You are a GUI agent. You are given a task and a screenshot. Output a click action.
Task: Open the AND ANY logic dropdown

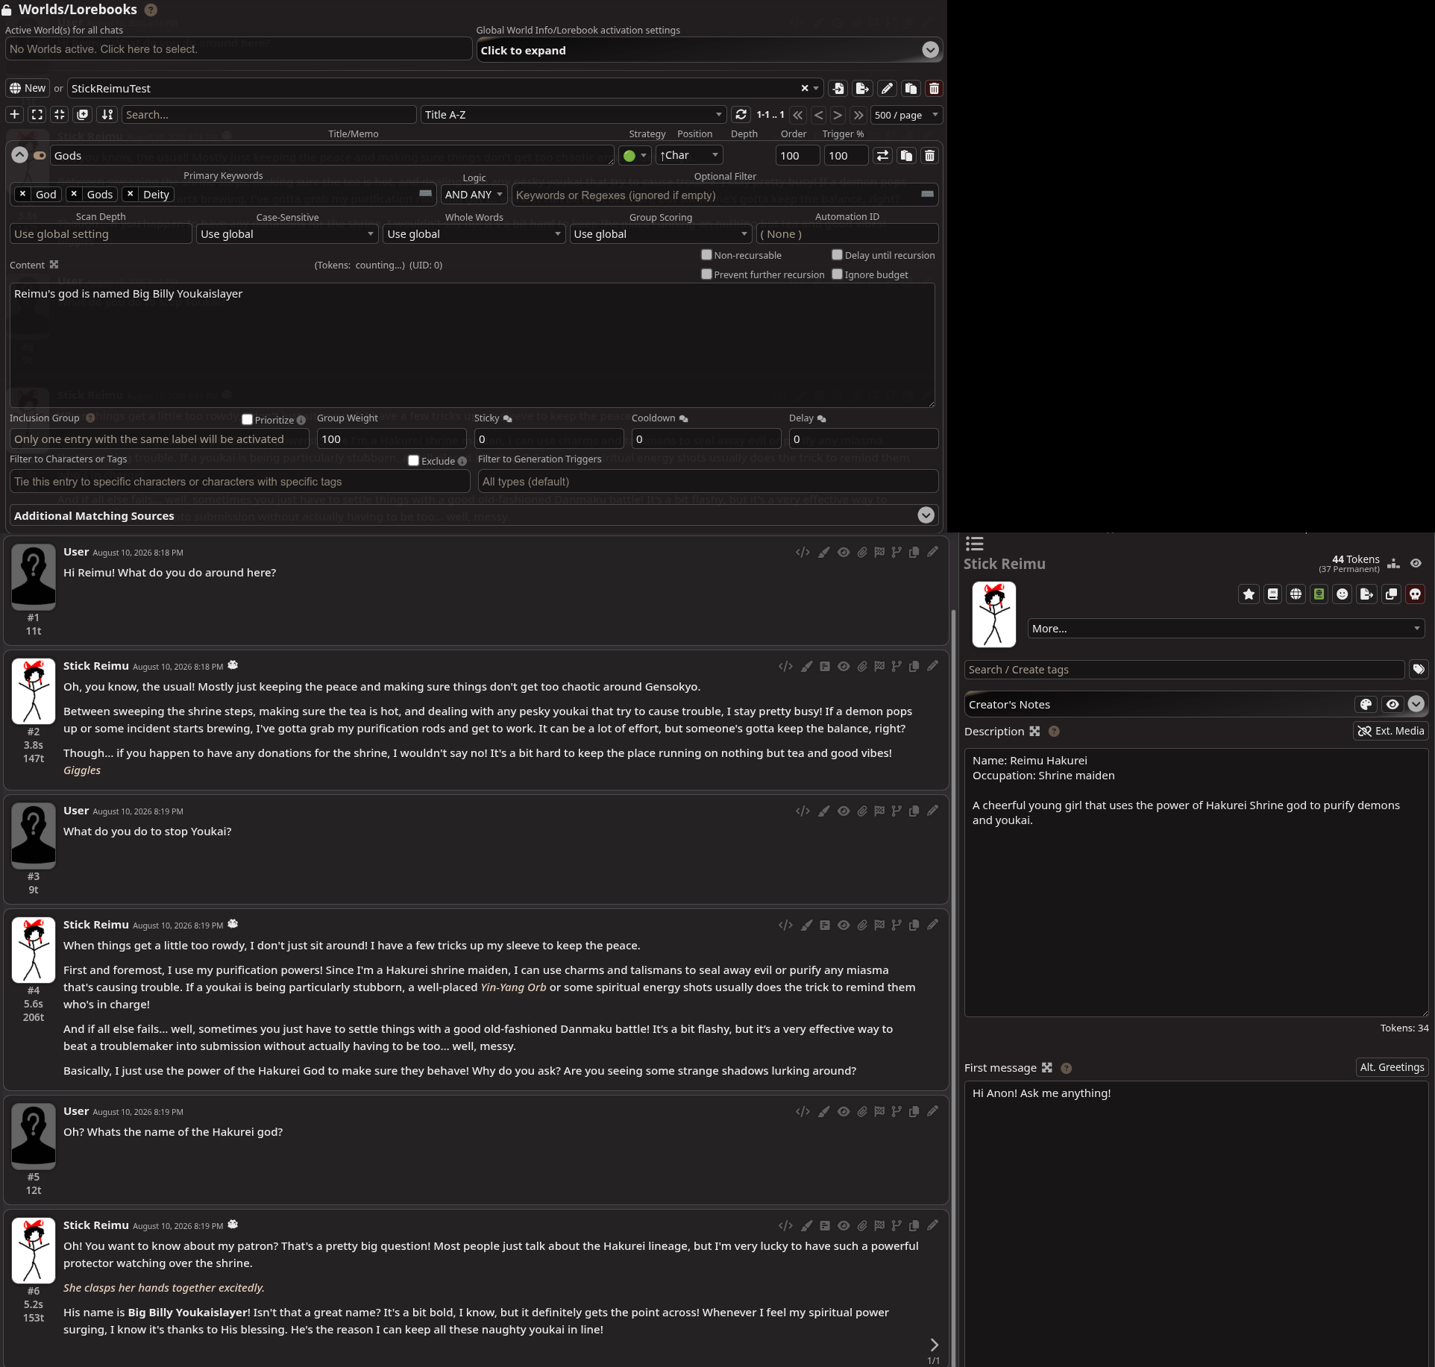(474, 195)
